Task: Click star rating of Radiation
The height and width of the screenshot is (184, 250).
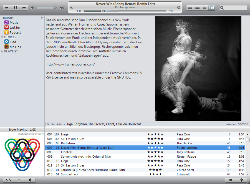Action: 155,143
